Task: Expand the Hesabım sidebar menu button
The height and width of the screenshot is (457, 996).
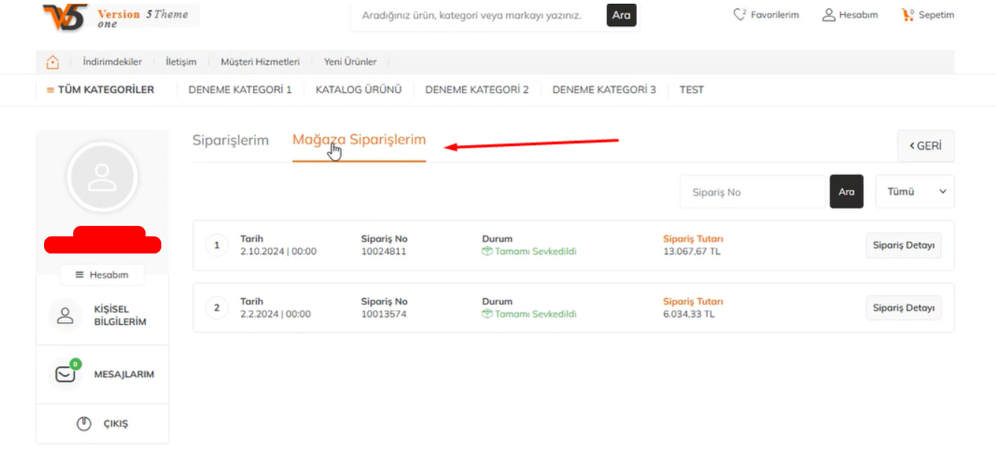Action: (102, 275)
